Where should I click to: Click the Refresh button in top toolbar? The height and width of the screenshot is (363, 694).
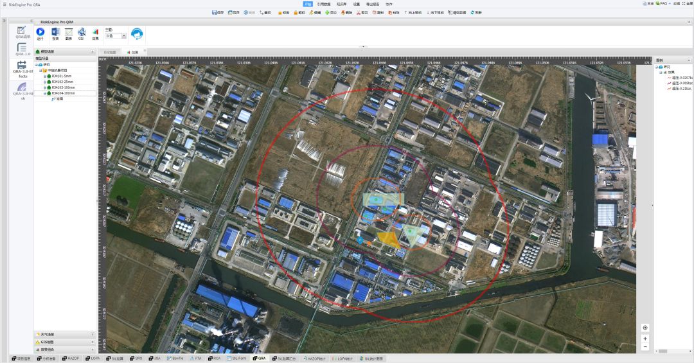[476, 12]
